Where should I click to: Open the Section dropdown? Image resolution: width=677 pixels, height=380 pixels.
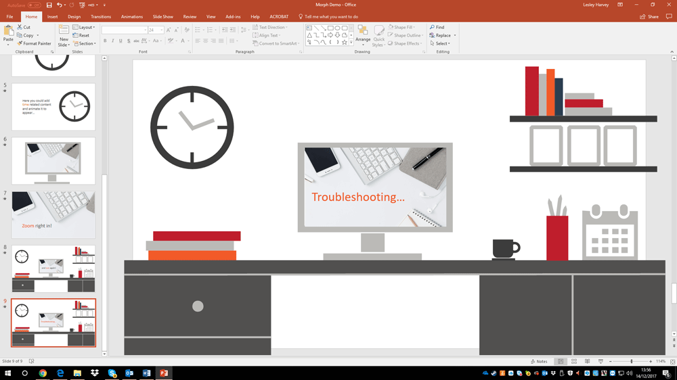pos(85,43)
